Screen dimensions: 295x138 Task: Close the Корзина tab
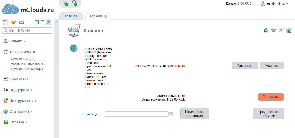tap(106, 16)
